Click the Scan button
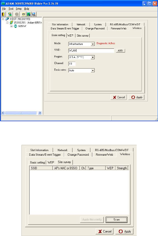Image resolution: width=158 pixels, height=236 pixels. [x=116, y=220]
